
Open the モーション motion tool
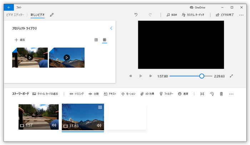pos(128,94)
